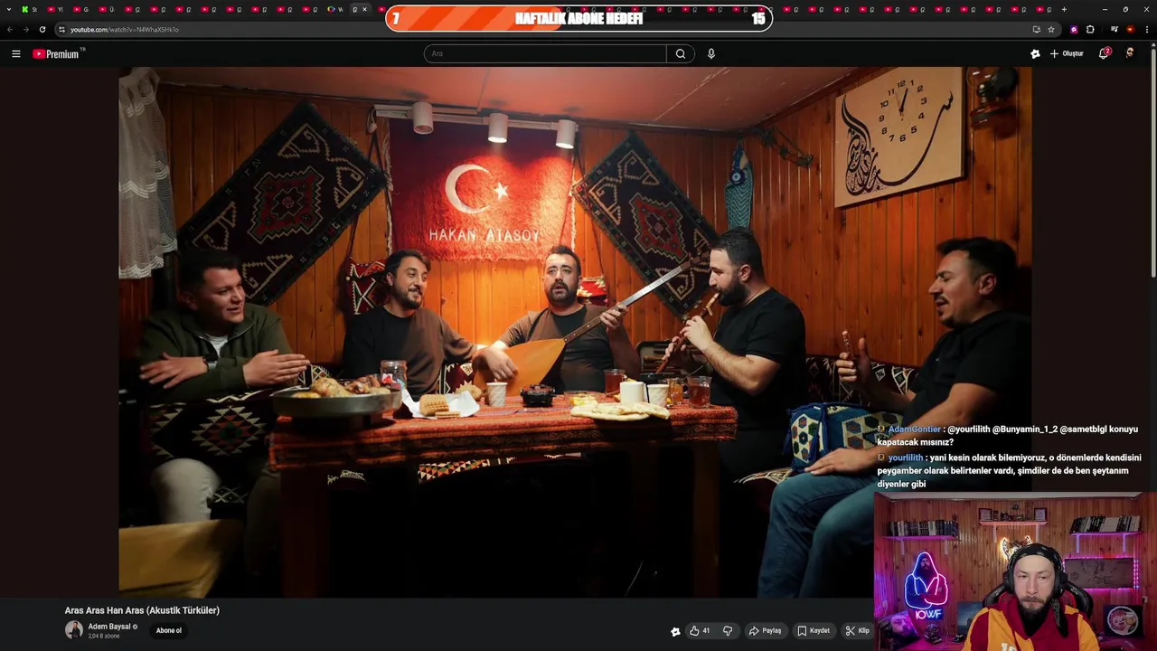Click yourlilith username in chat overlay
1157x651 pixels.
click(906, 458)
